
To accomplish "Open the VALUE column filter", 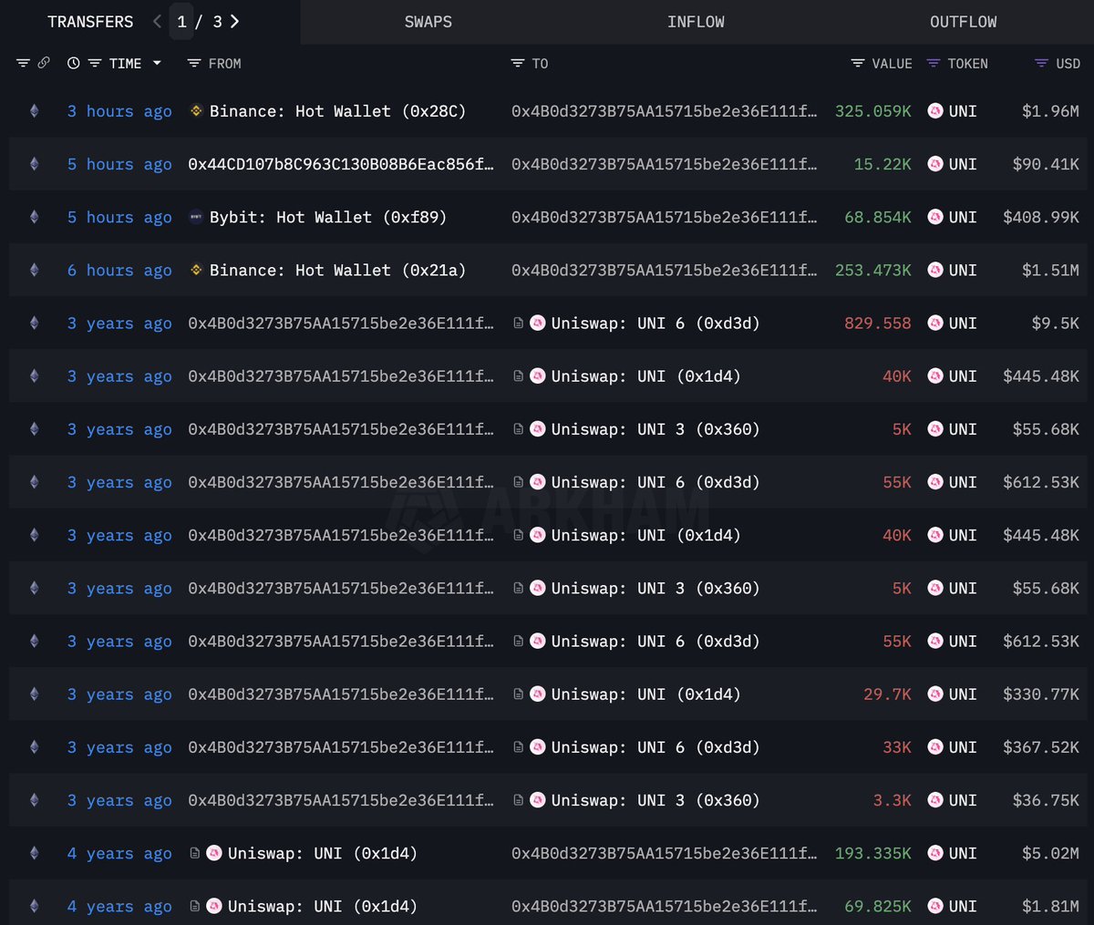I will coord(857,64).
